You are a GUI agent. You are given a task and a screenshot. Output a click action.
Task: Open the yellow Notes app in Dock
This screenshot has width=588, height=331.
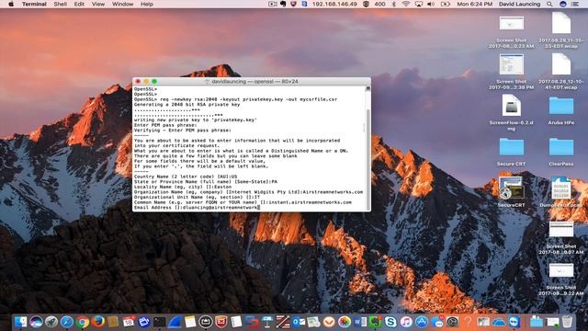coord(190,322)
